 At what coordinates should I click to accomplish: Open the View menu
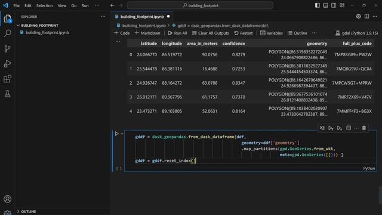click(62, 5)
